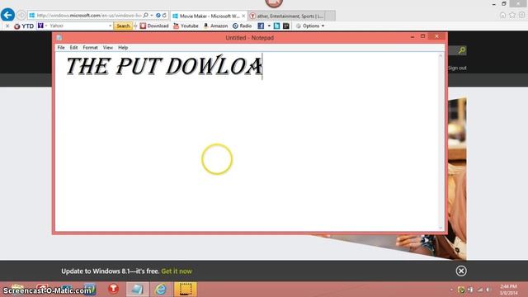Open the Youtube toolbar shortcut
Image resolution: width=528 pixels, height=297 pixels.
pos(186,26)
